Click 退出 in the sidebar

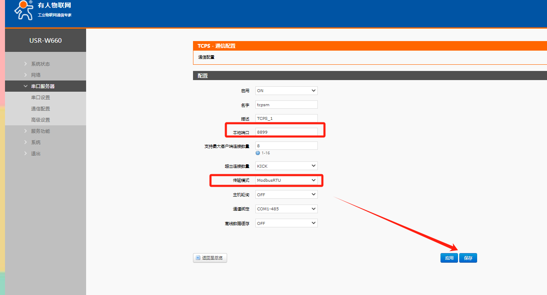[36, 154]
